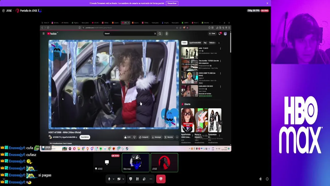Collapse participants with the chevron people pill

[x=136, y=157]
